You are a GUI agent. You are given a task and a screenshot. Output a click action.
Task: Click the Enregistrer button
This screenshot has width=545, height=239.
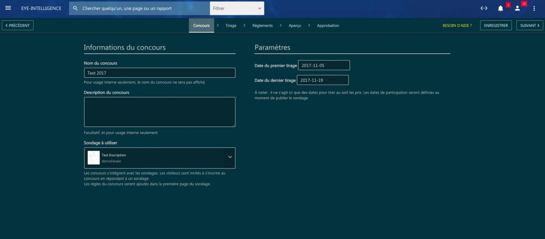pos(495,25)
